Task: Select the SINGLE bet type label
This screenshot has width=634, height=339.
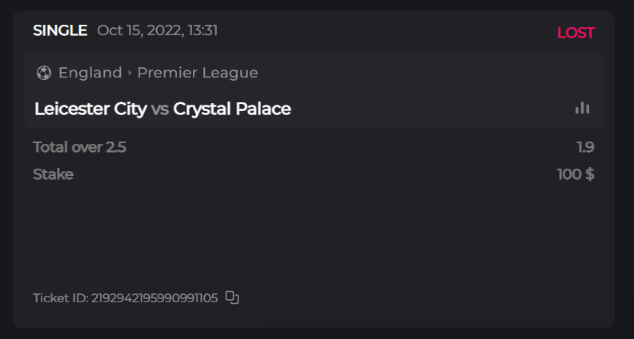Action: [60, 30]
